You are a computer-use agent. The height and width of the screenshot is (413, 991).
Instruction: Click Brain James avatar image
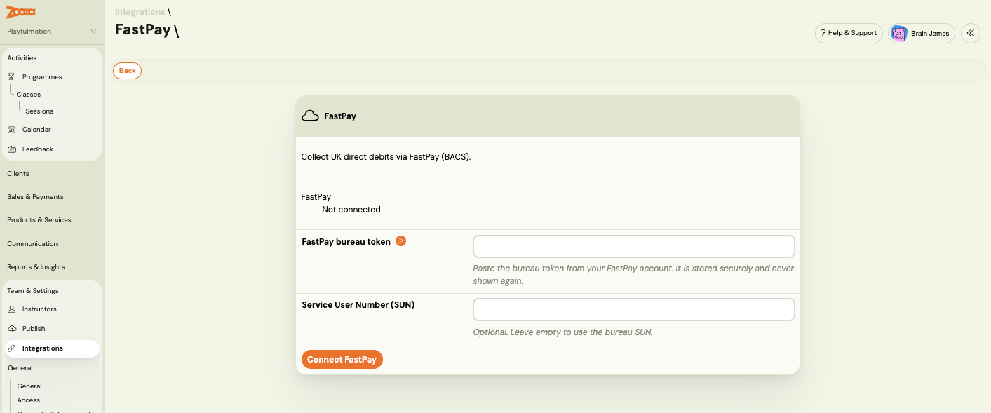click(899, 33)
